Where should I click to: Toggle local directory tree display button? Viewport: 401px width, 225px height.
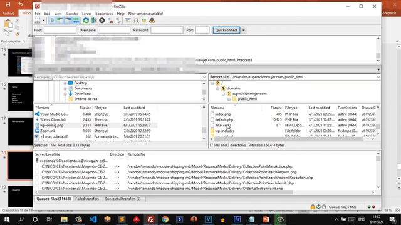60,21
